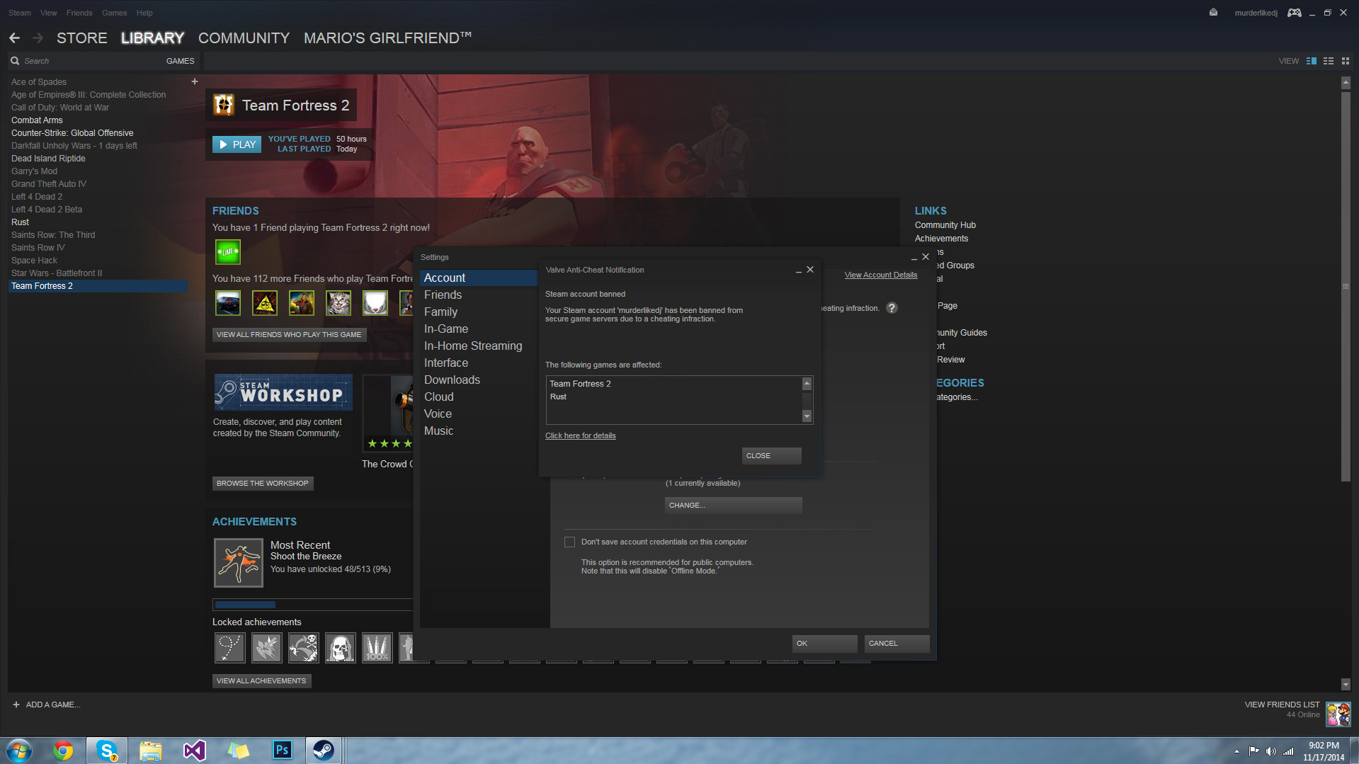
Task: Show hidden system tray icons
Action: click(1236, 751)
